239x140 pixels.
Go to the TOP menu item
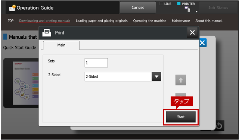11,21
